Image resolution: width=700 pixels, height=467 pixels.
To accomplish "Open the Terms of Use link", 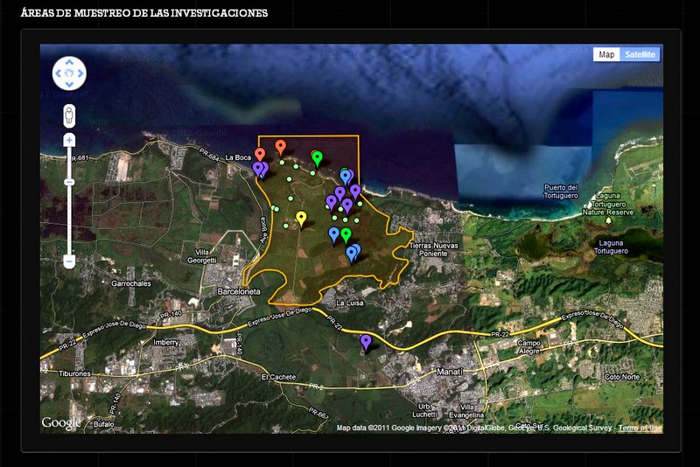I will [640, 428].
